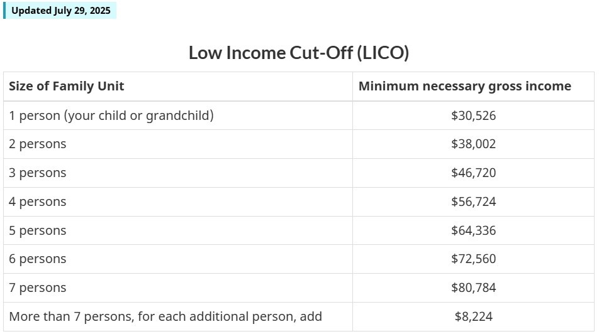Screen dimensions: 599x334
Task: Click the "7 persons" cell
Action: [38, 288]
